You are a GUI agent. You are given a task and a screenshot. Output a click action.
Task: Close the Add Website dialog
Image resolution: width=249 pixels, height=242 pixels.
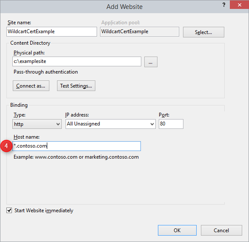pyautogui.click(x=239, y=5)
